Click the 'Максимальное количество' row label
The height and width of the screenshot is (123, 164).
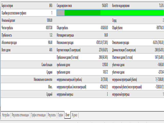pyautogui.click(x=43, y=80)
